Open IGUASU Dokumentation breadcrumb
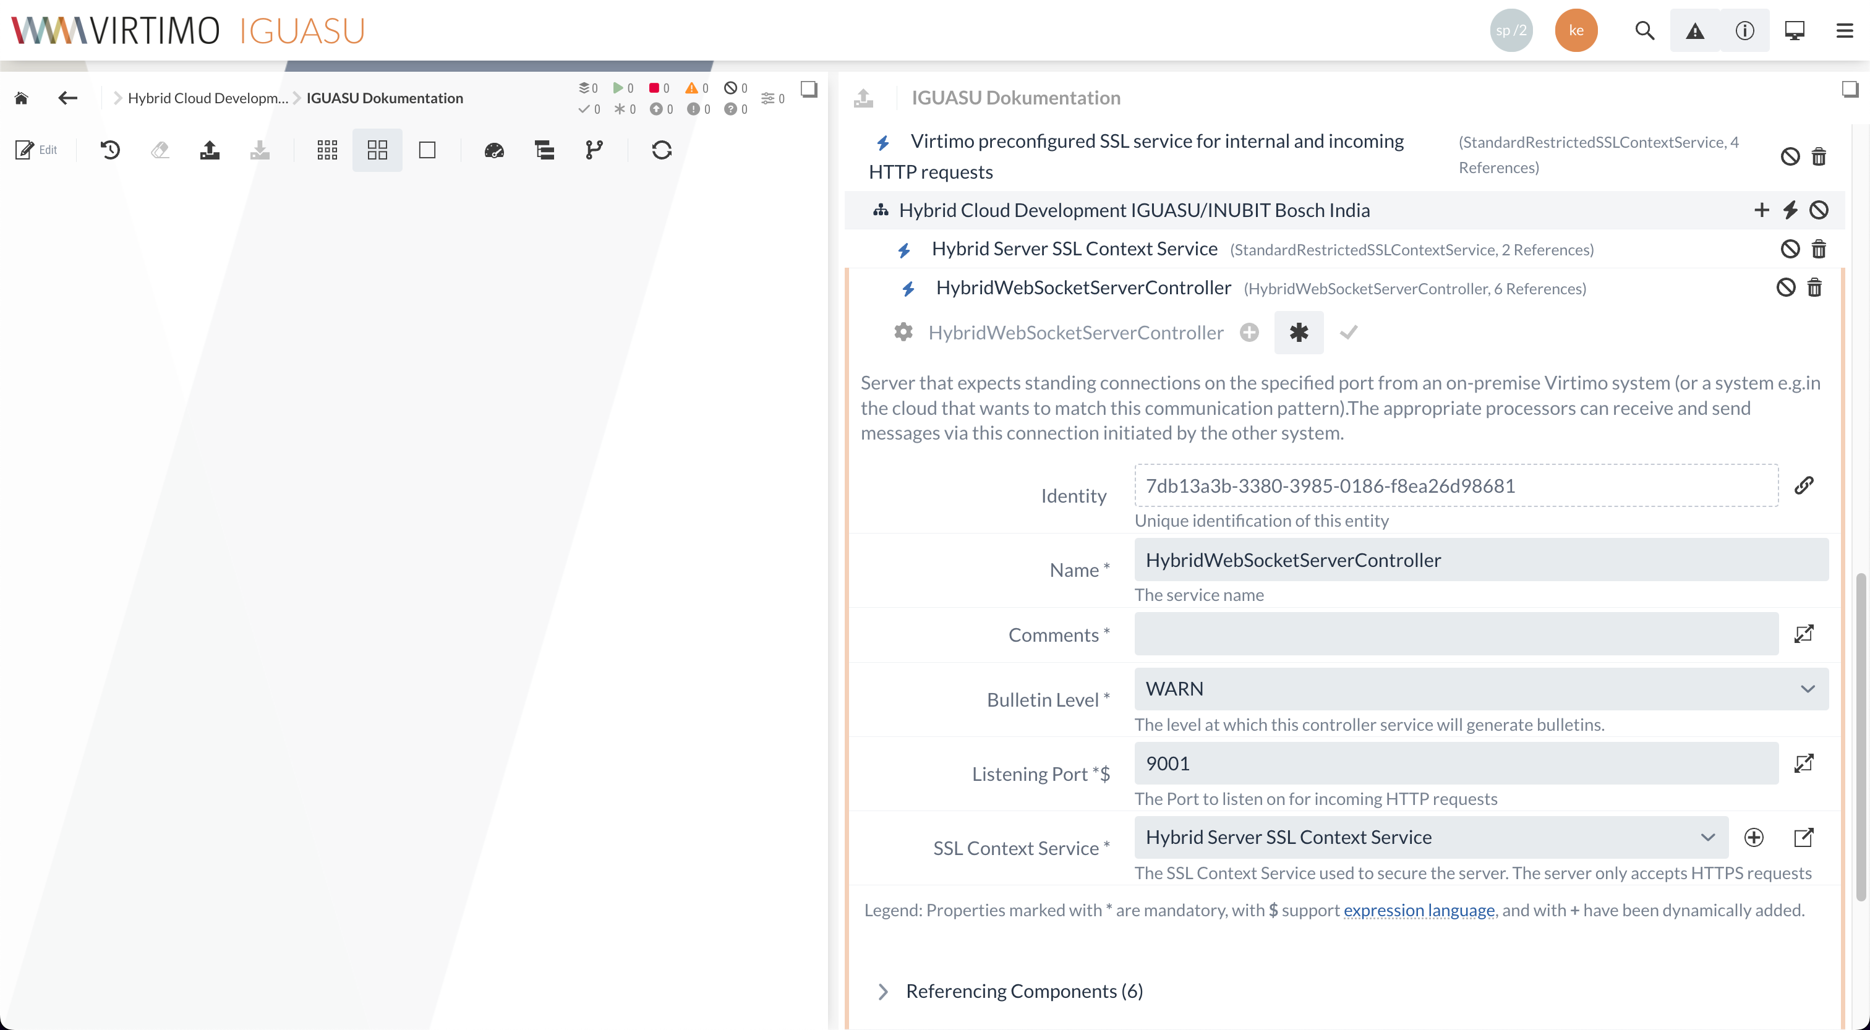 tap(385, 98)
